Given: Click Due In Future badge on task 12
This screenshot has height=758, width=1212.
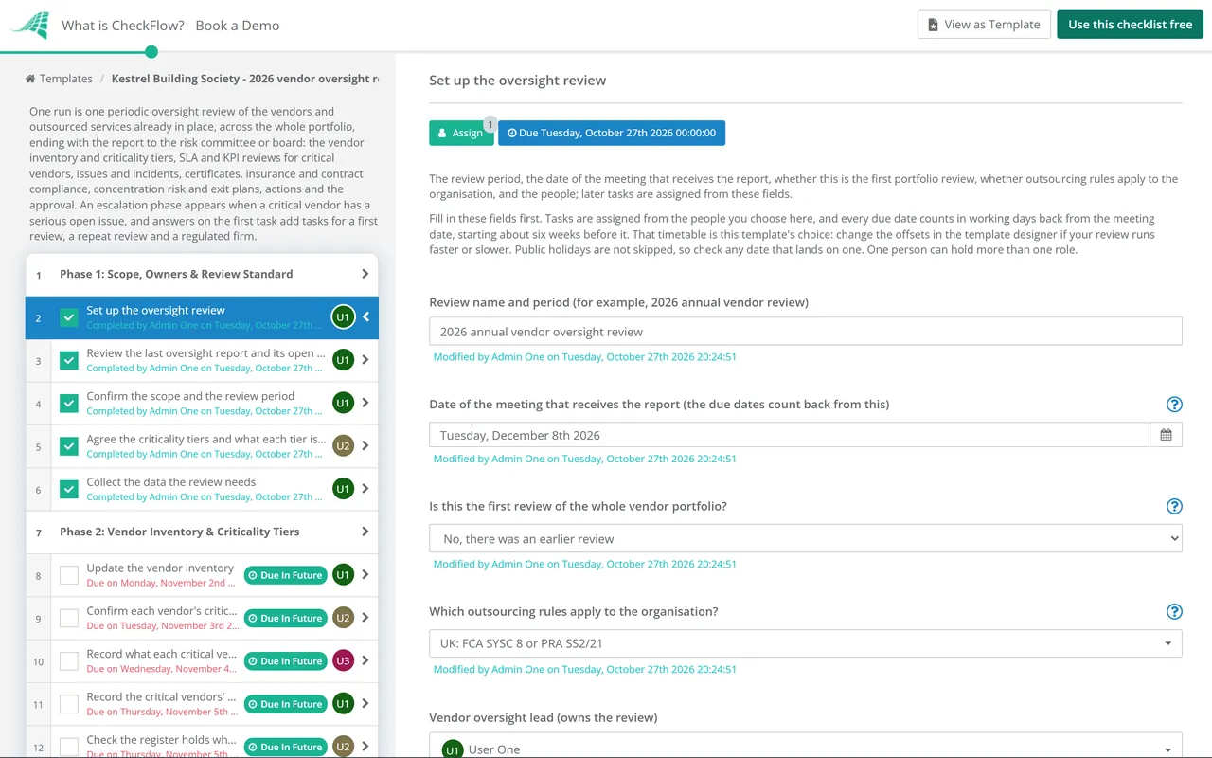Looking at the screenshot, I should (286, 747).
